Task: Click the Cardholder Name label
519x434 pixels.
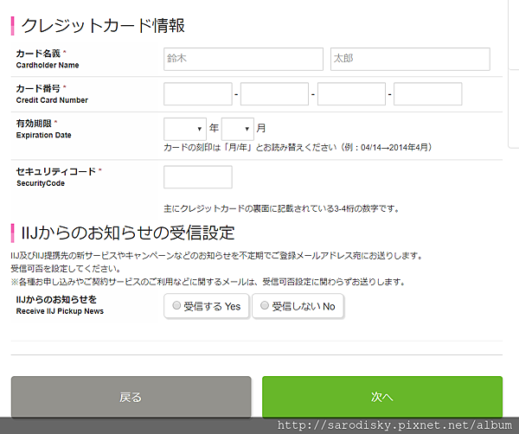Action: [48, 65]
